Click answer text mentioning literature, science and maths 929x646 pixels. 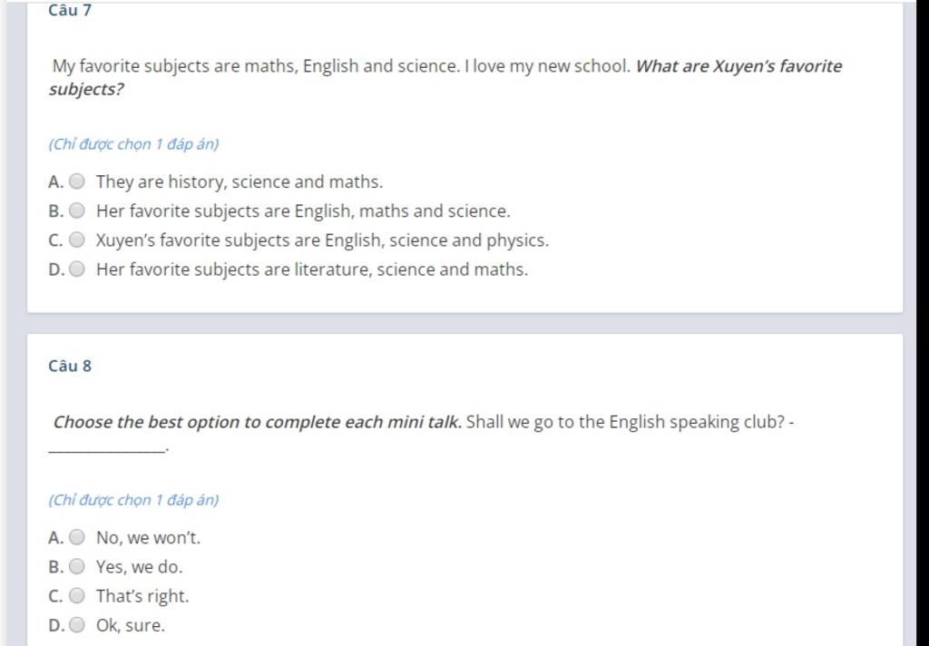pos(311,269)
